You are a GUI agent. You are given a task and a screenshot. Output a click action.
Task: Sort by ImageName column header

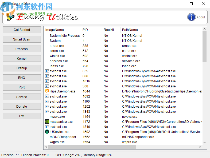tap(62, 30)
